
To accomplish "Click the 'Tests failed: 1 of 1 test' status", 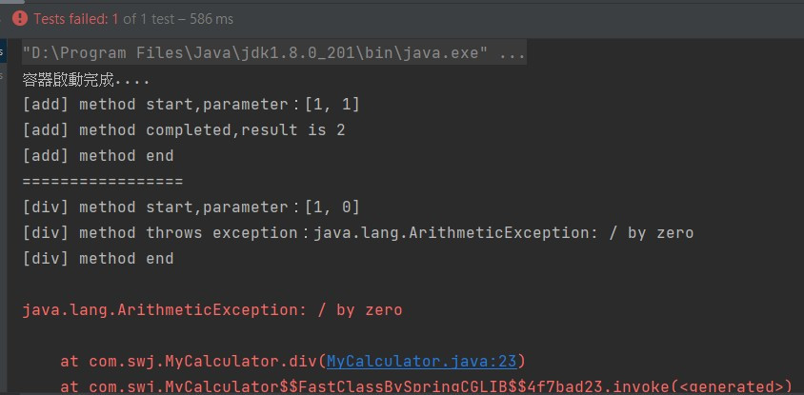I will point(133,19).
